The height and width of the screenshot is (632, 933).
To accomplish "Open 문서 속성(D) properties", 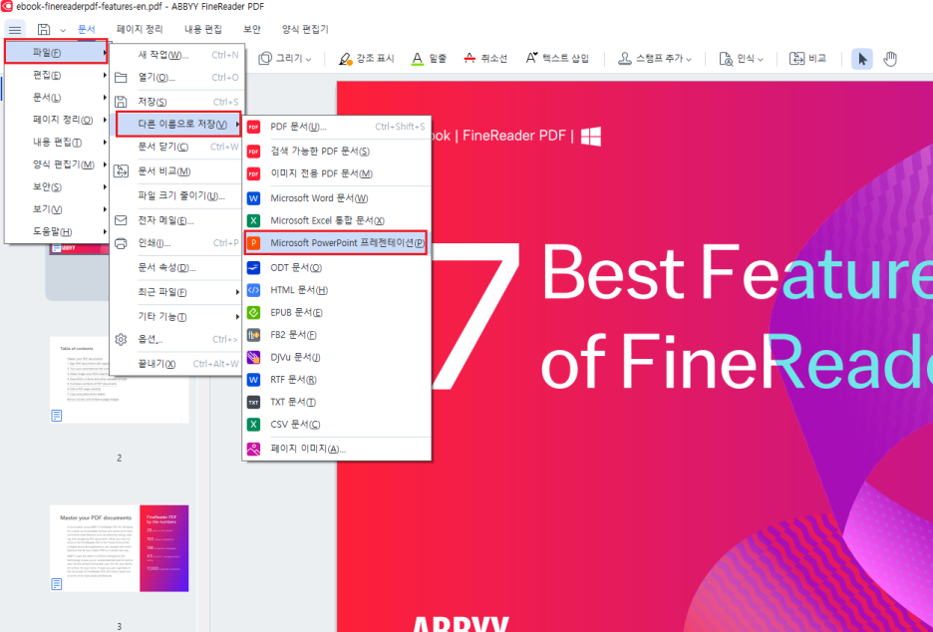I will (x=176, y=267).
